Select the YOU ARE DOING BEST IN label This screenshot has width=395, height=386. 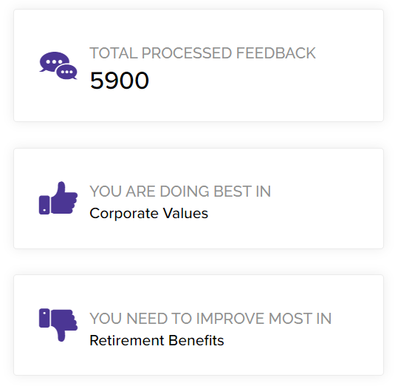pos(180,192)
